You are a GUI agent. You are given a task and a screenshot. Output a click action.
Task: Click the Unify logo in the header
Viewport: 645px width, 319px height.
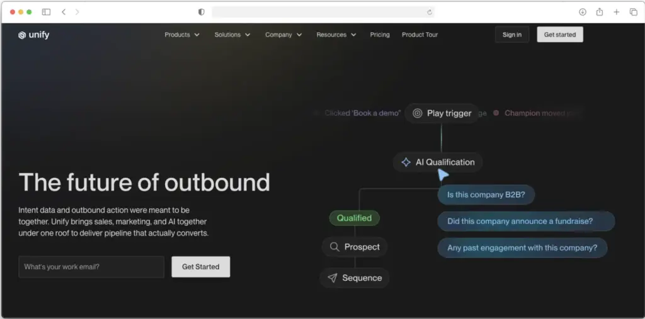(34, 35)
